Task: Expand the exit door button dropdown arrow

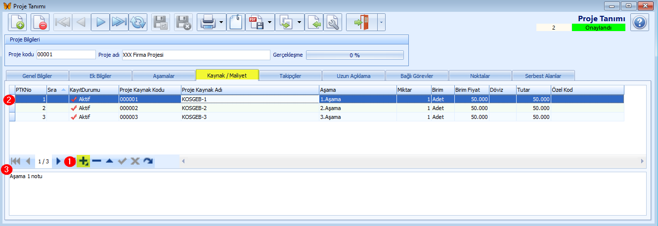Action: (381, 22)
